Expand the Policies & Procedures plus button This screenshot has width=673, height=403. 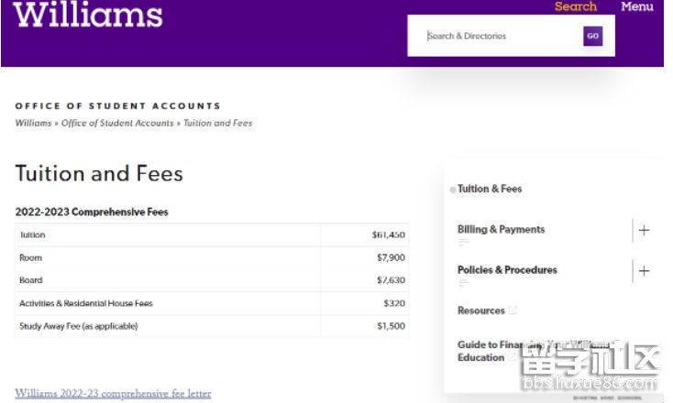644,271
